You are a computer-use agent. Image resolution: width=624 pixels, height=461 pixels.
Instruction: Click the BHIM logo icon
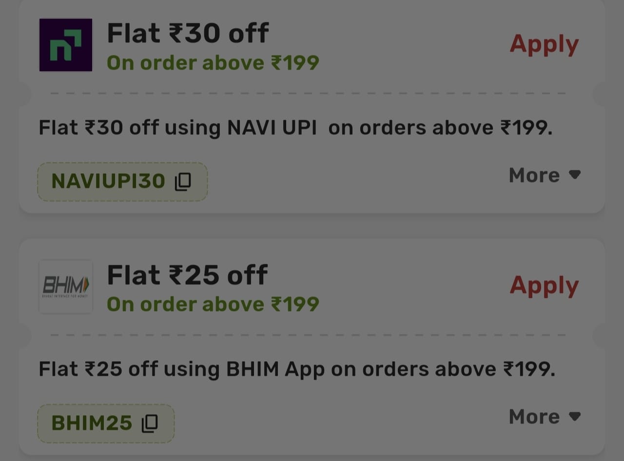66,286
